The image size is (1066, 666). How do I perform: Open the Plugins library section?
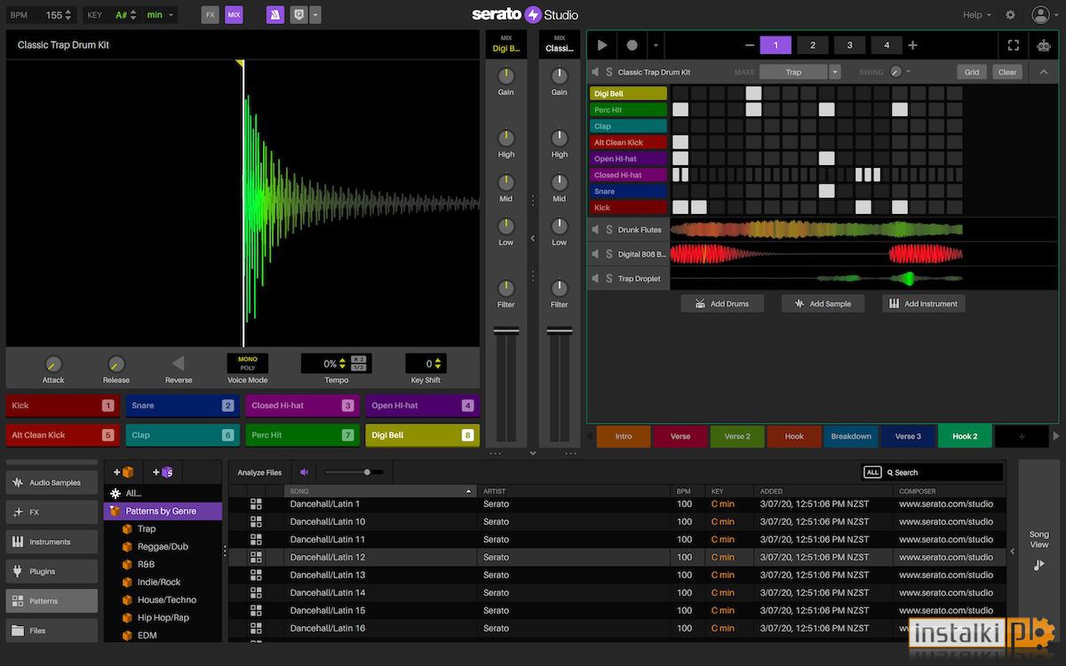[x=52, y=571]
